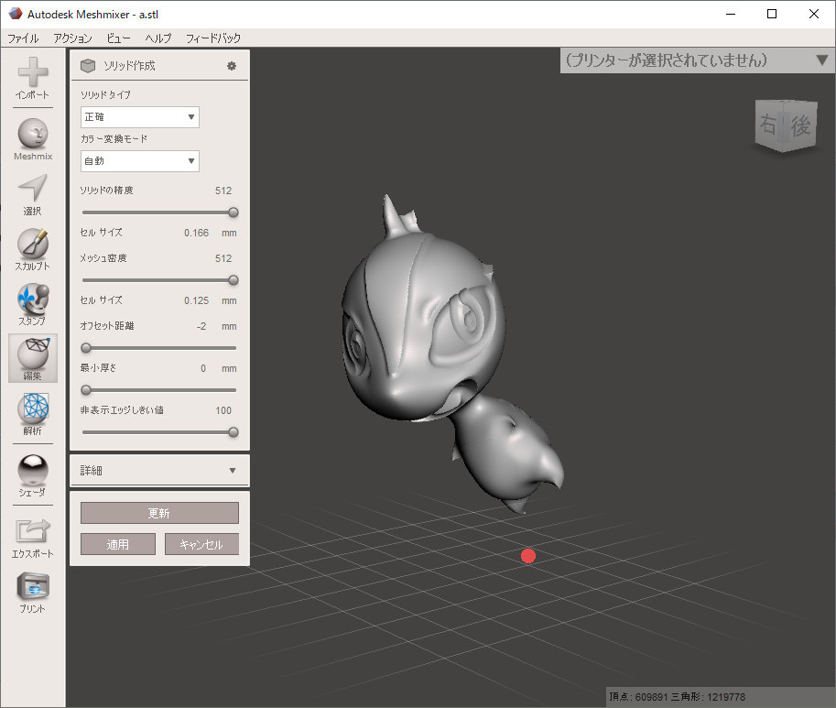Open the Meshmix tool
Image resolution: width=836 pixels, height=708 pixels.
[x=33, y=140]
